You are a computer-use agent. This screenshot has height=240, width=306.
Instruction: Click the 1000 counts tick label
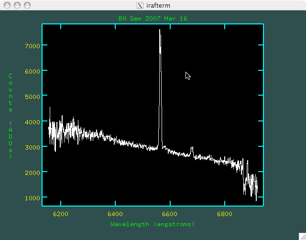[x=33, y=198]
